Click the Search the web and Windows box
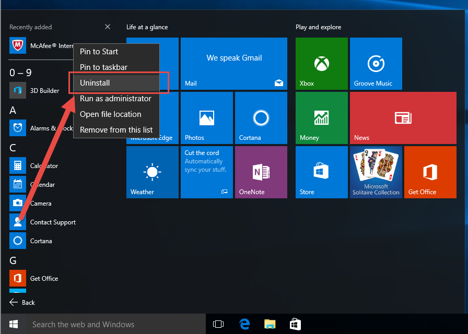Image resolution: width=468 pixels, height=334 pixels. [116, 324]
